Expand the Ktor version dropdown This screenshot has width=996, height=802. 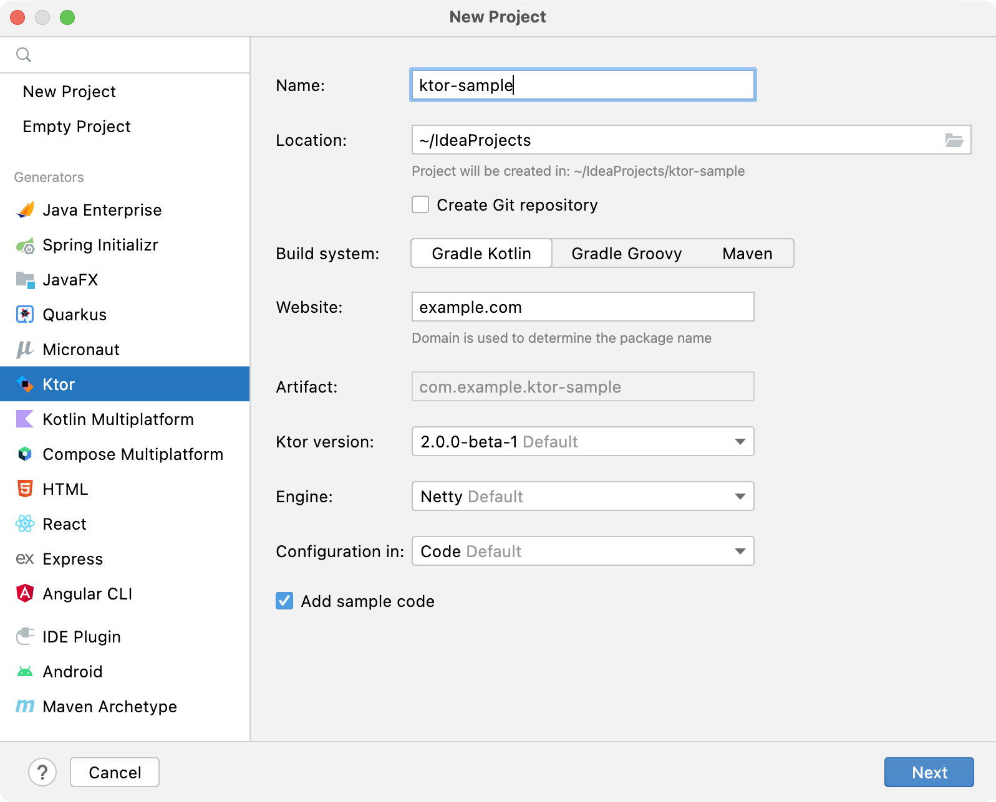583,441
